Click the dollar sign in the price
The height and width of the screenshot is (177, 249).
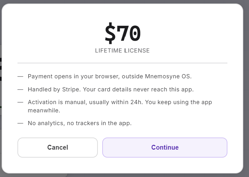[x=110, y=33]
